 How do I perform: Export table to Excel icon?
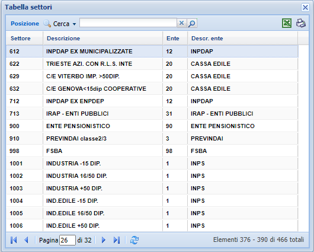287,23
